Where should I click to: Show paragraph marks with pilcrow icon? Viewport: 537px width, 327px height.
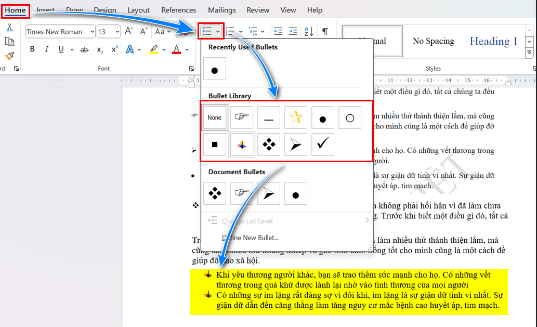325,32
